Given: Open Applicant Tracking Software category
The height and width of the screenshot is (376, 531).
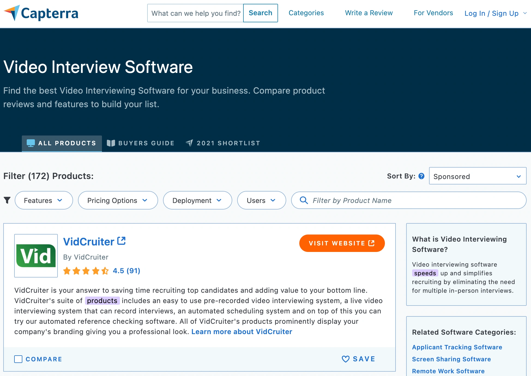Looking at the screenshot, I should 457,347.
